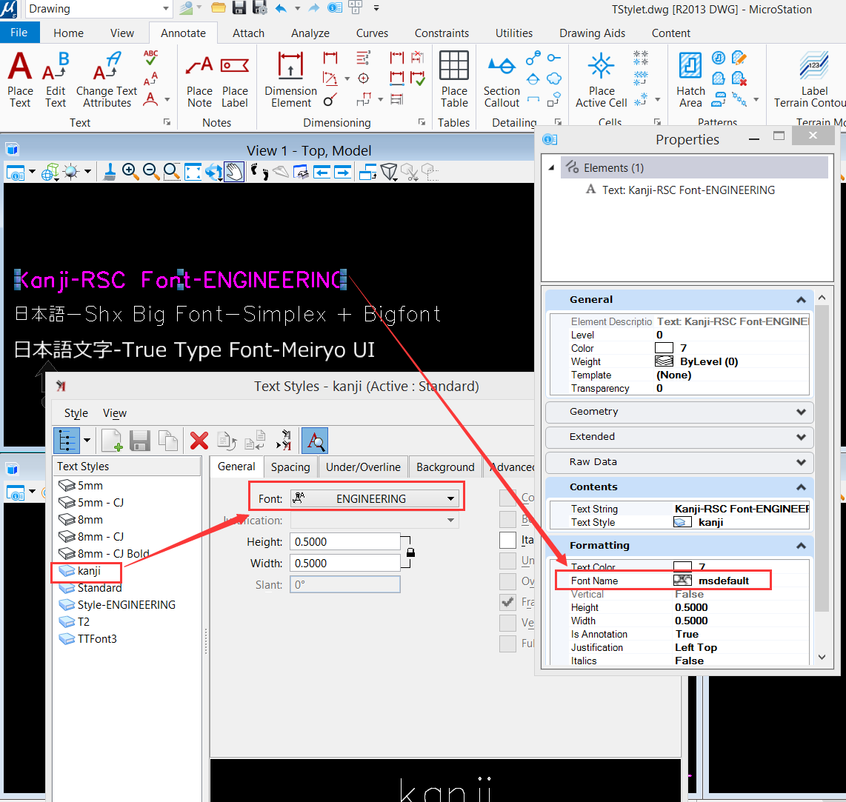
Task: Select the Place Active Cell tool
Action: pyautogui.click(x=601, y=79)
